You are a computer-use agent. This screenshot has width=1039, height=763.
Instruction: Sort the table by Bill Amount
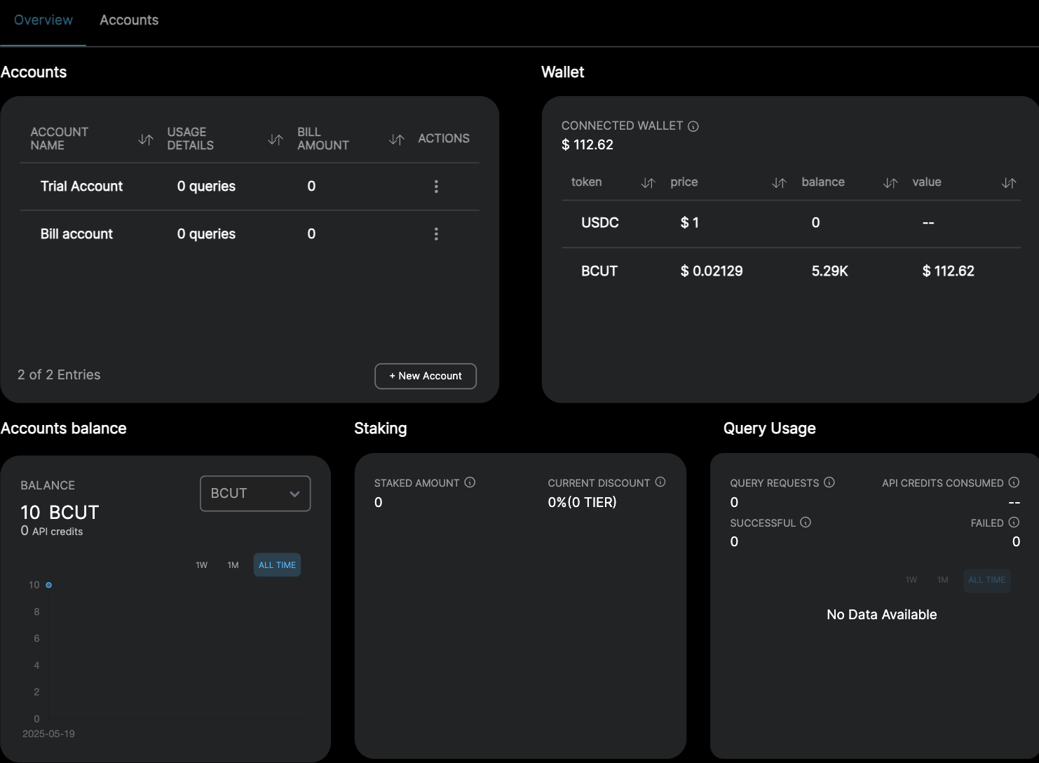tap(397, 139)
